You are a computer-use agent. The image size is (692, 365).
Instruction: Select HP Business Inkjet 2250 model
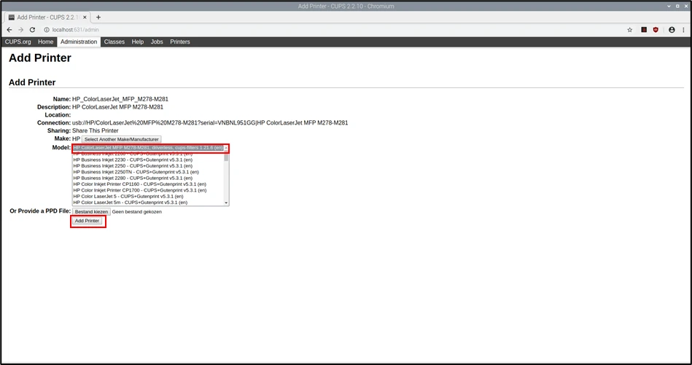pos(148,166)
